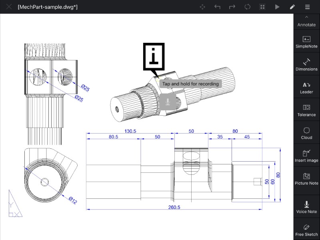
Task: Select the Ø12 diameter dimension
Action: coord(73,200)
